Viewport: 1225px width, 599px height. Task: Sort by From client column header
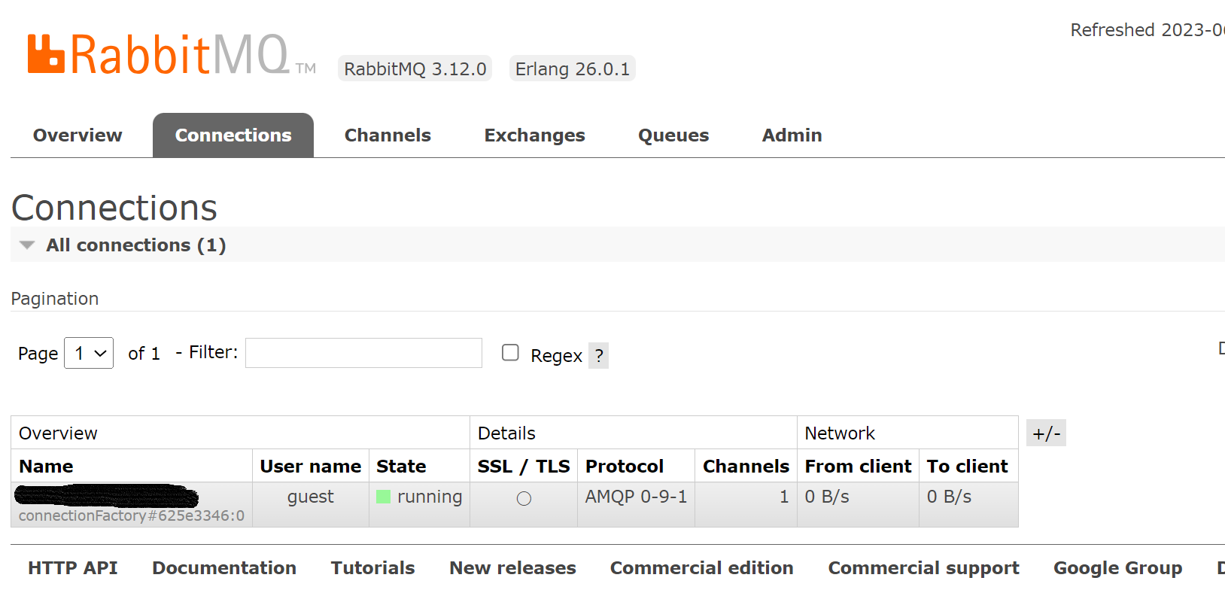point(858,467)
